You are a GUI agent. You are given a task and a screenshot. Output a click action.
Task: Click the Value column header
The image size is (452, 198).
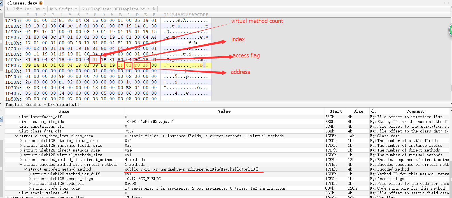click(x=224, y=111)
